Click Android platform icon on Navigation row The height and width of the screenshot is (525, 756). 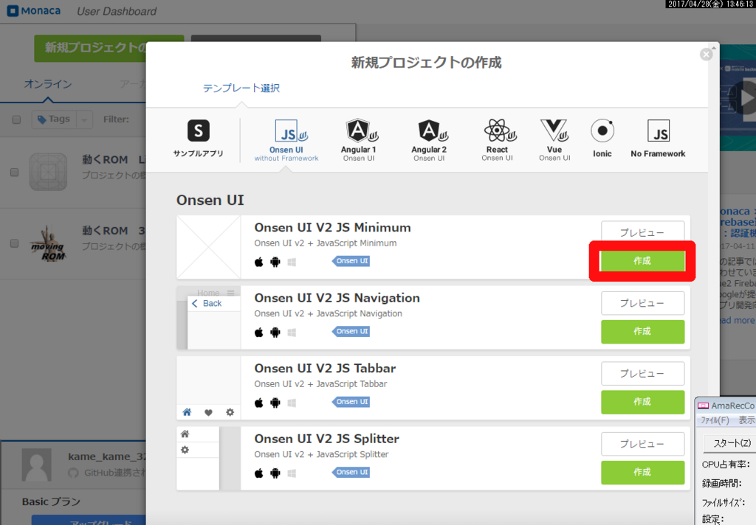[x=275, y=333]
